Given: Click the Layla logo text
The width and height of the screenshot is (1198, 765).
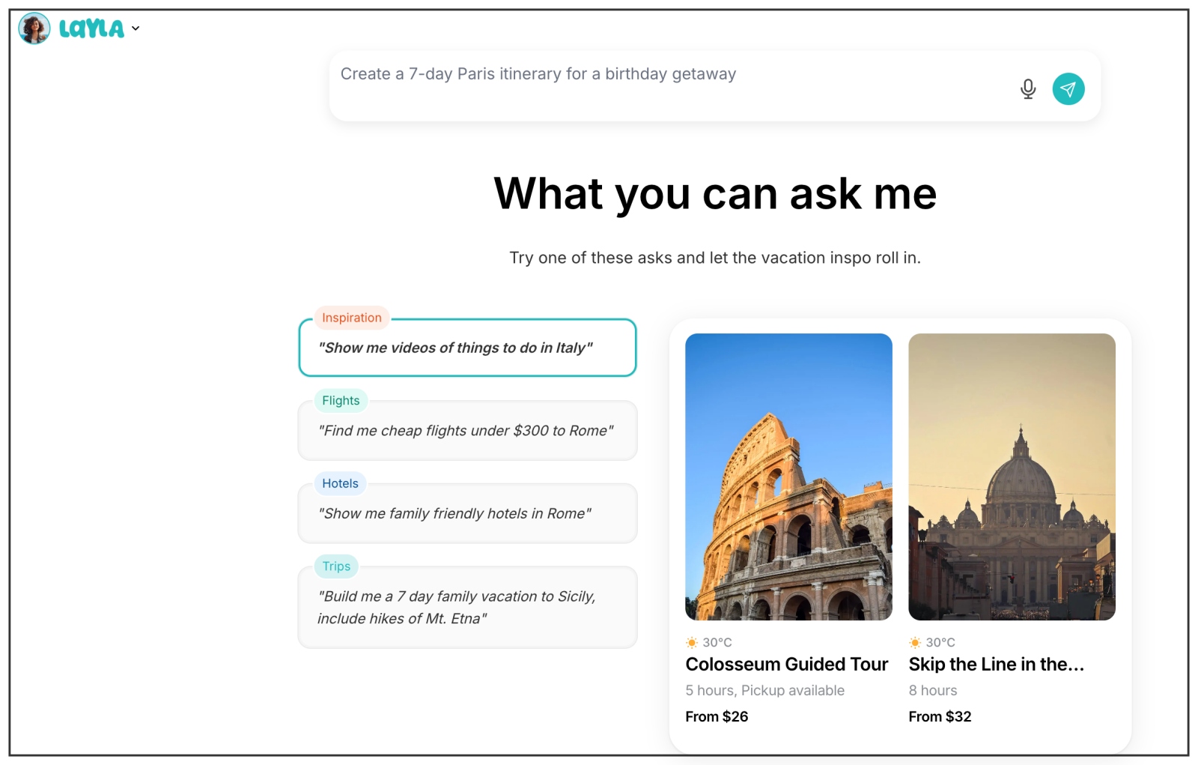Looking at the screenshot, I should click(x=91, y=28).
